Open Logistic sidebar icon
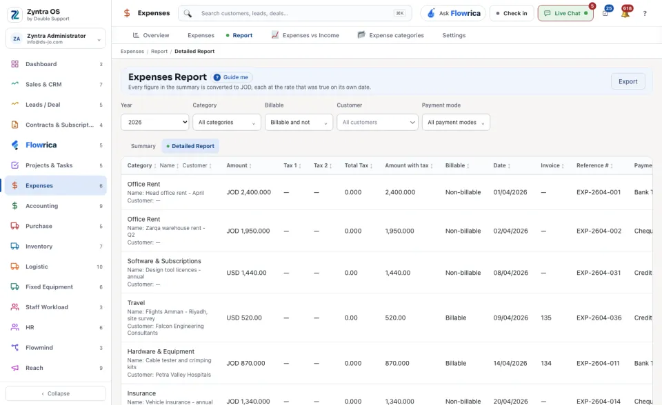This screenshot has height=405, width=662. click(x=14, y=267)
